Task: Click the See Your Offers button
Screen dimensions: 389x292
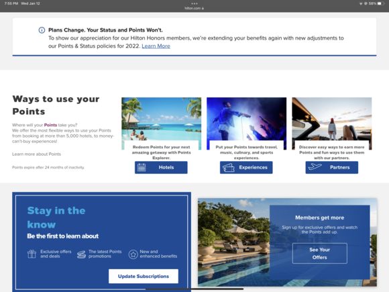Action: tap(319, 253)
